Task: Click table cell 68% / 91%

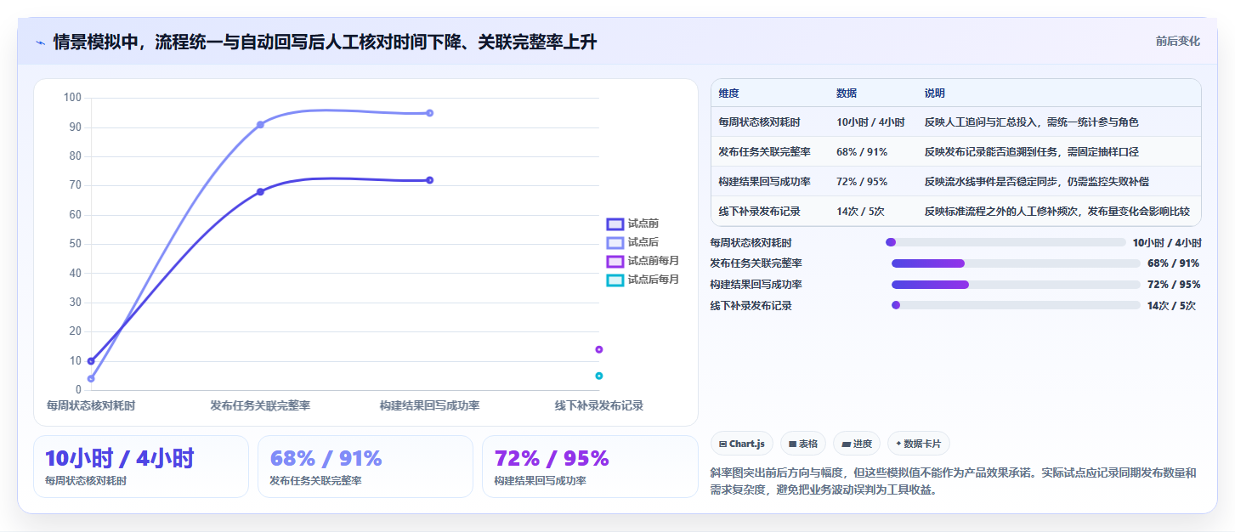Action: click(x=862, y=152)
